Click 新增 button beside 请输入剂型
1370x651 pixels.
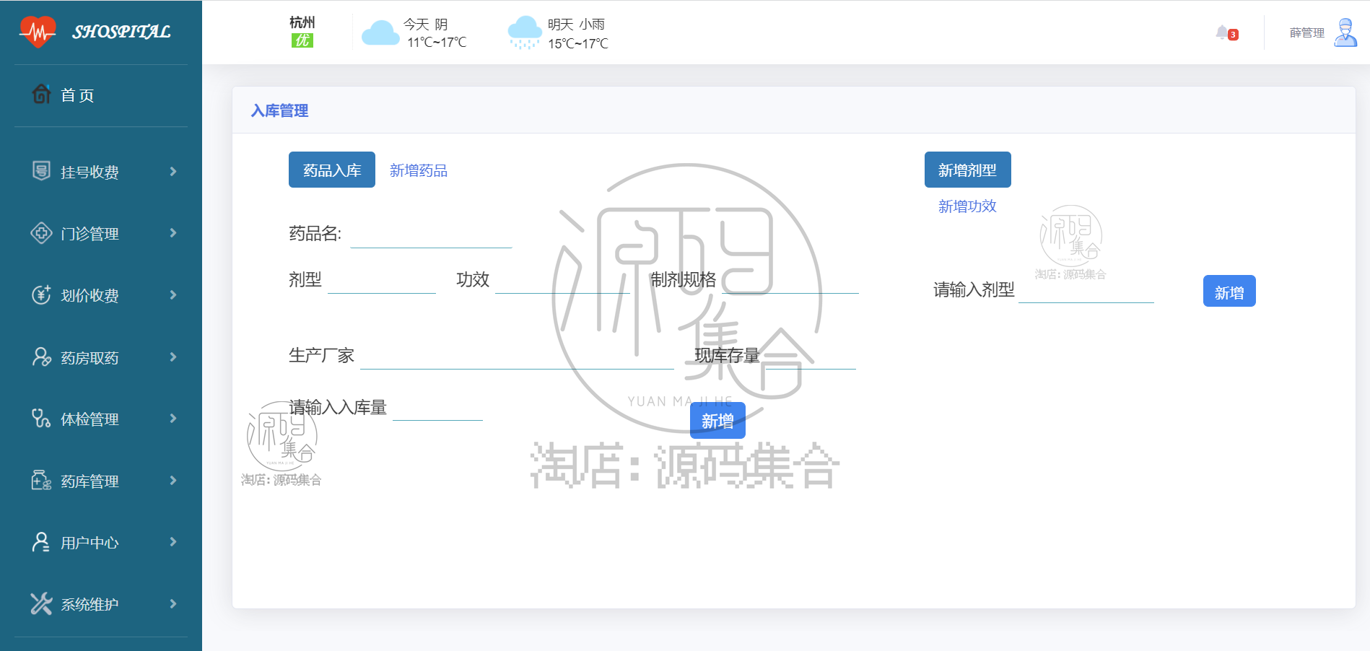point(1229,291)
